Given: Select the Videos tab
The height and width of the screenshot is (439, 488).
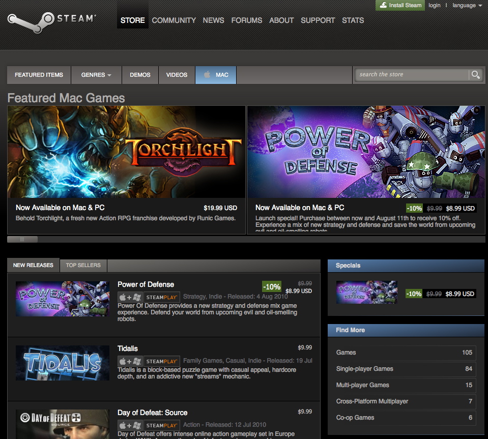Looking at the screenshot, I should click(x=177, y=75).
